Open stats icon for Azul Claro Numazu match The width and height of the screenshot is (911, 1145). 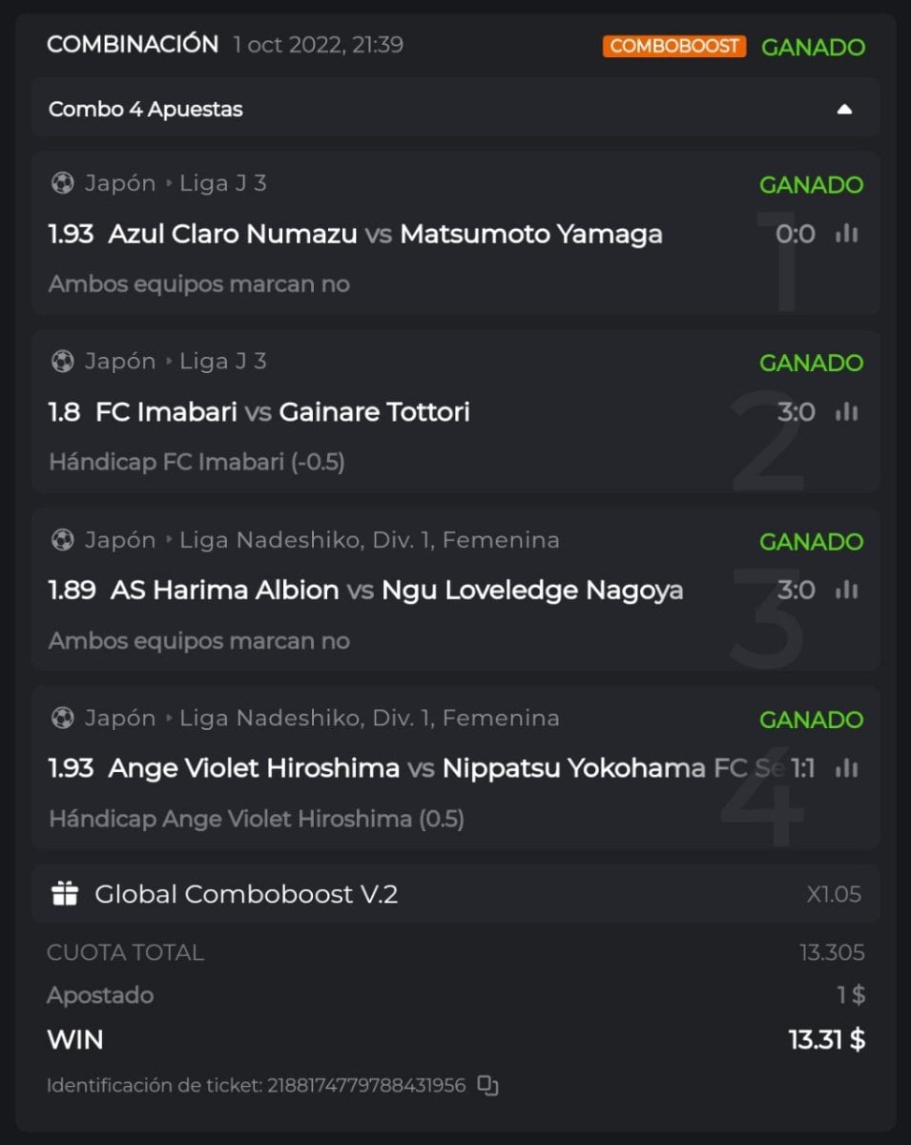[x=846, y=234]
